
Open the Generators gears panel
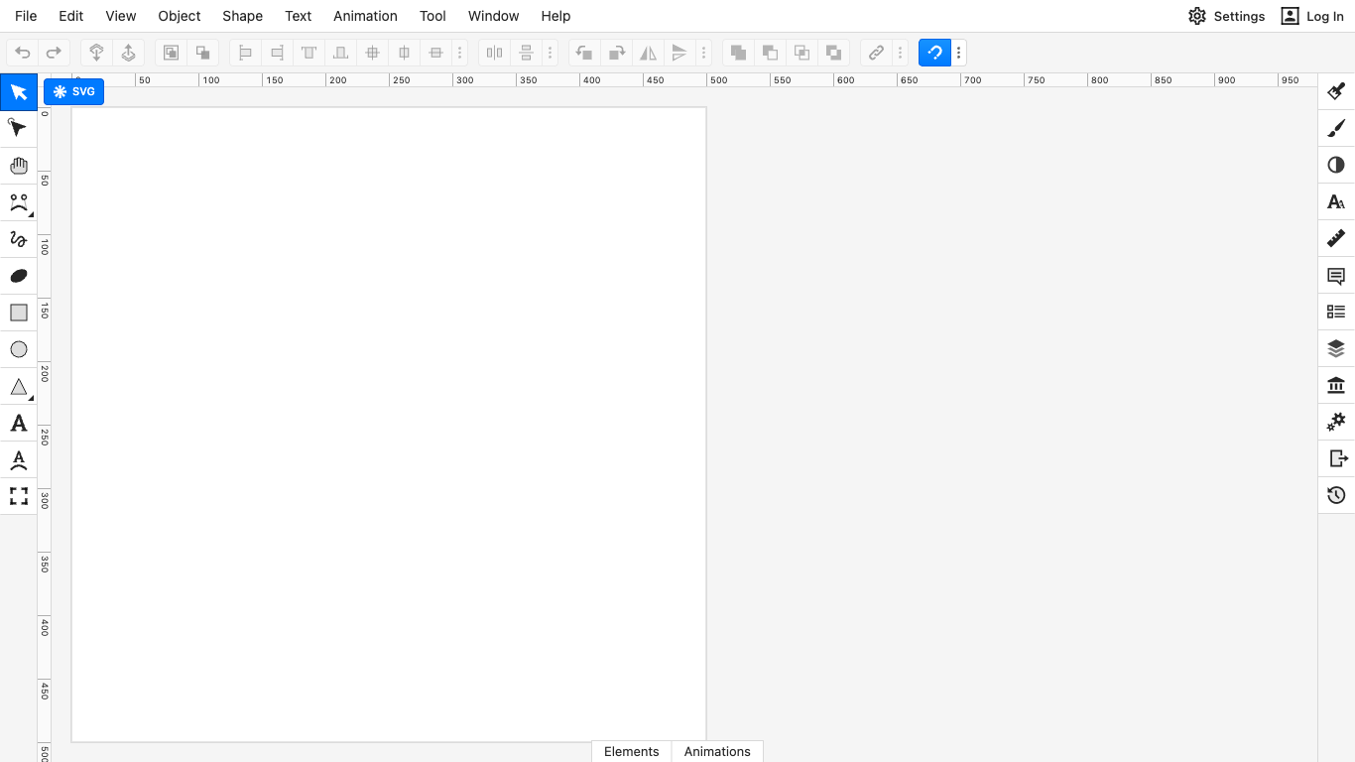[1336, 422]
